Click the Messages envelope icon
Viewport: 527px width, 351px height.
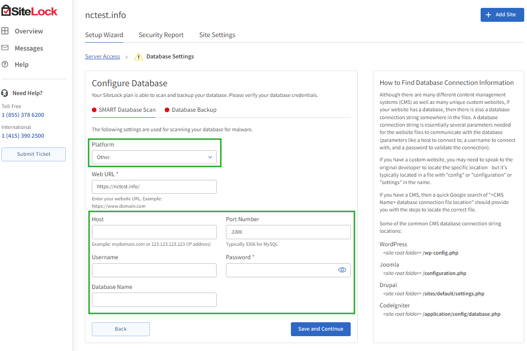[x=5, y=48]
